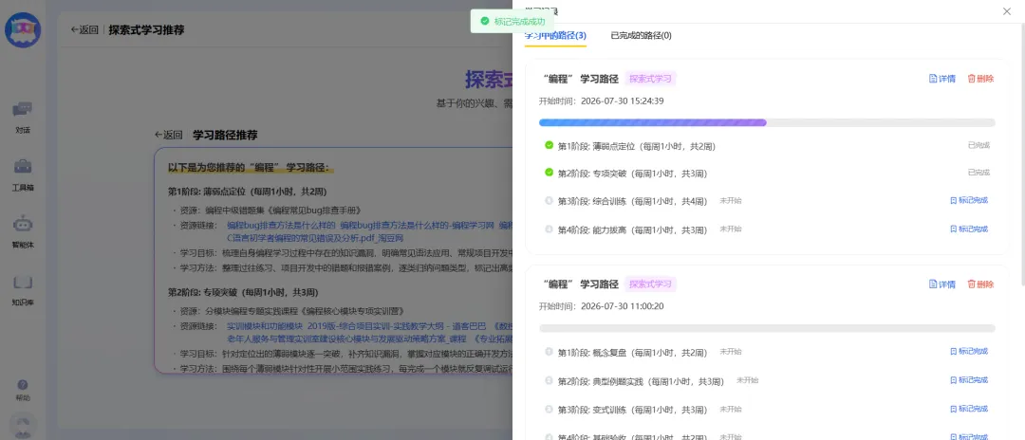Switch to 学习中的路径(3) tab
This screenshot has height=440, width=1025.
(555, 35)
